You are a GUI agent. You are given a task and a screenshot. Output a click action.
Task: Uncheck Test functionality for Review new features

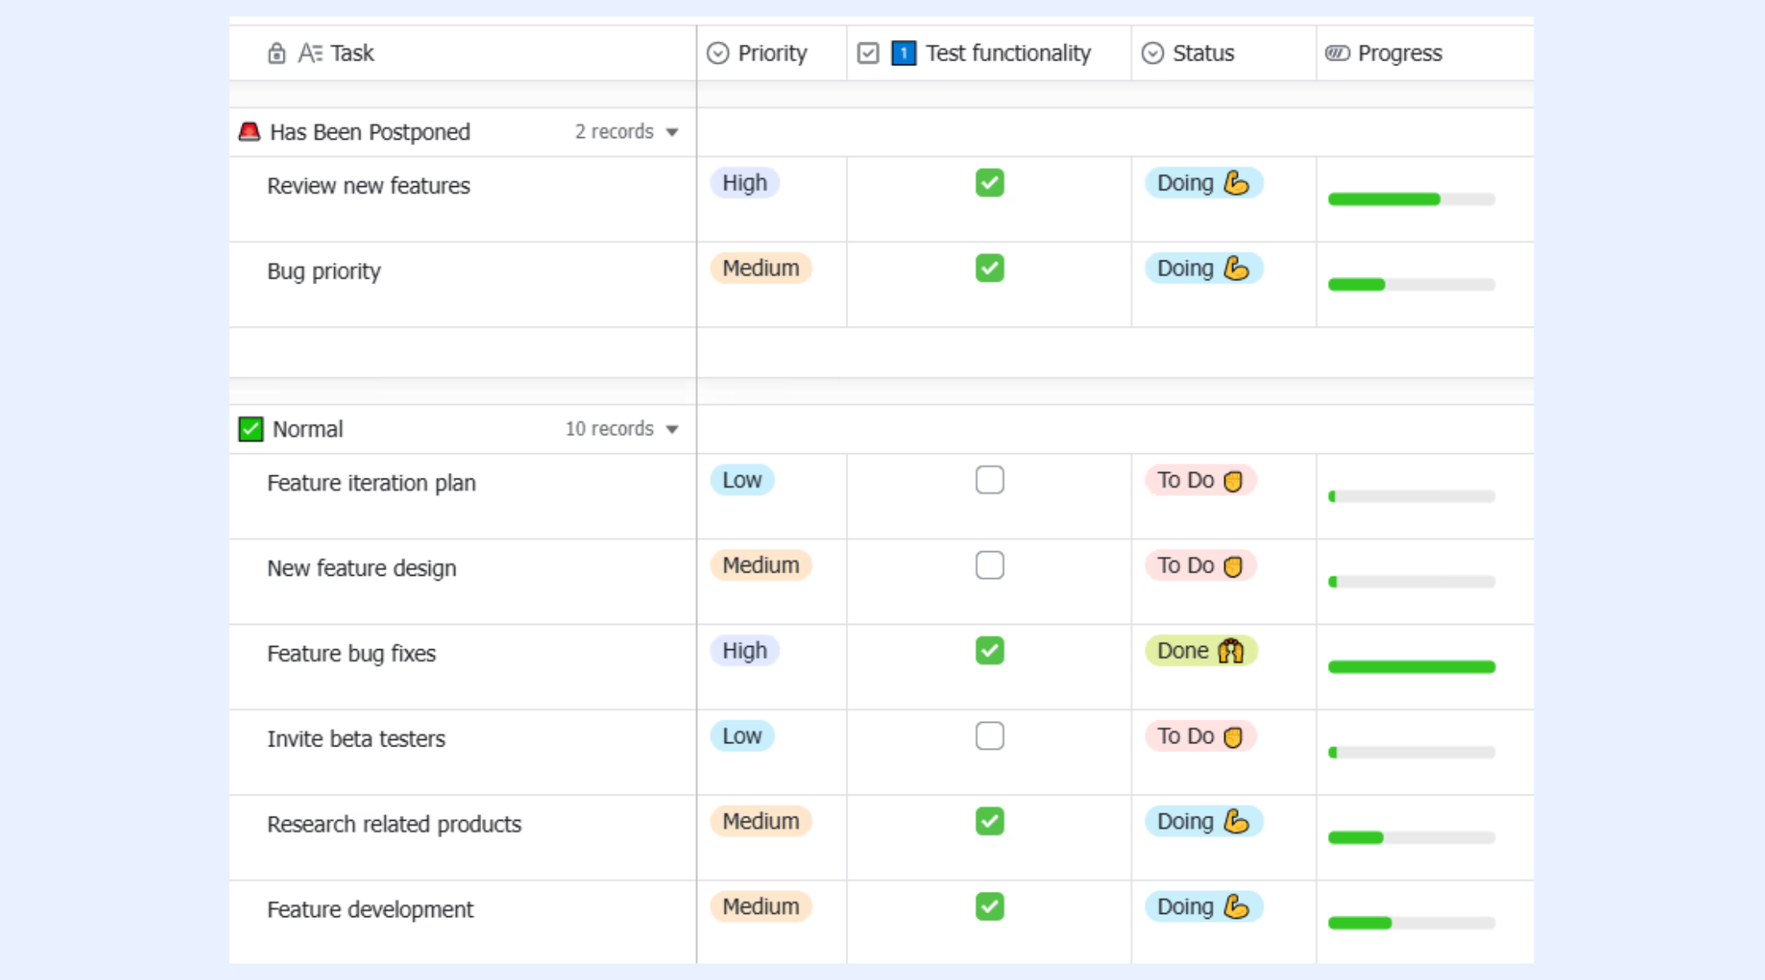pyautogui.click(x=990, y=183)
